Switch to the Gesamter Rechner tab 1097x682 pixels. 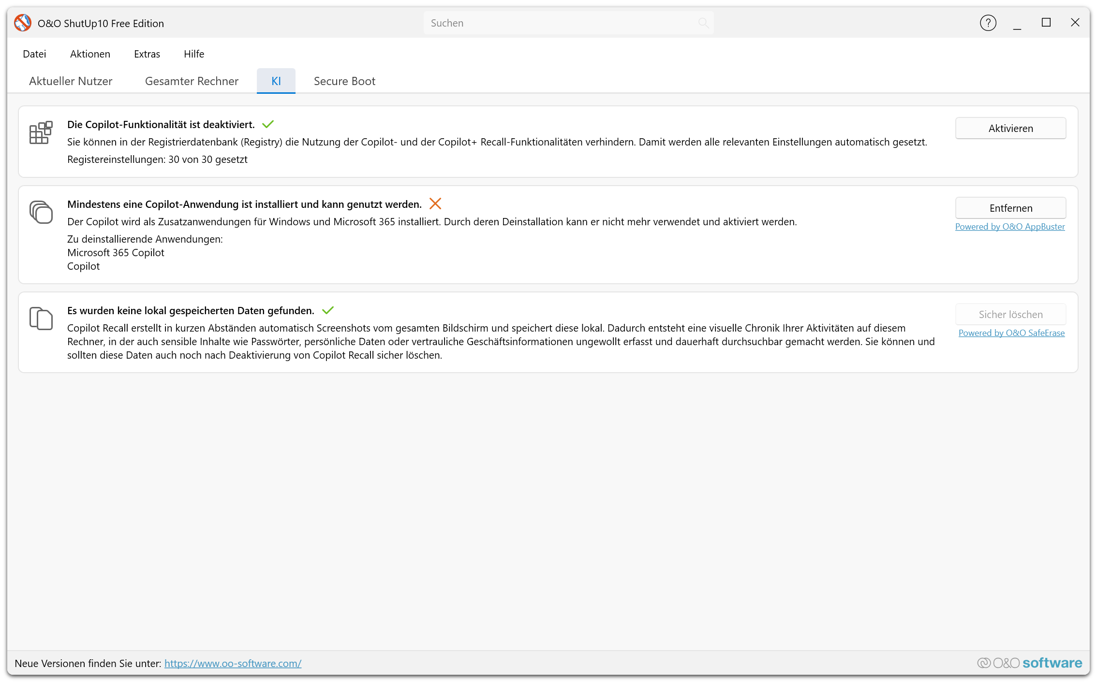click(192, 81)
